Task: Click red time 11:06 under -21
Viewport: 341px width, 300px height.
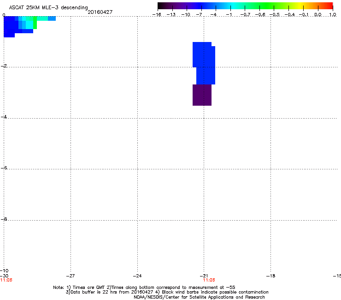Action: coord(209,280)
